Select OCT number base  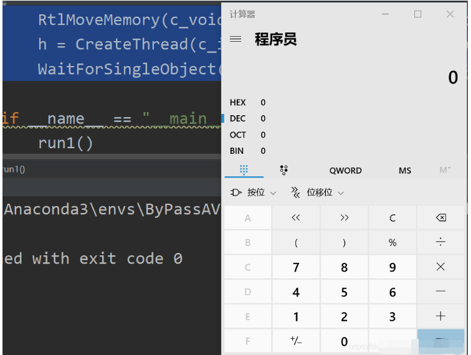248,135
